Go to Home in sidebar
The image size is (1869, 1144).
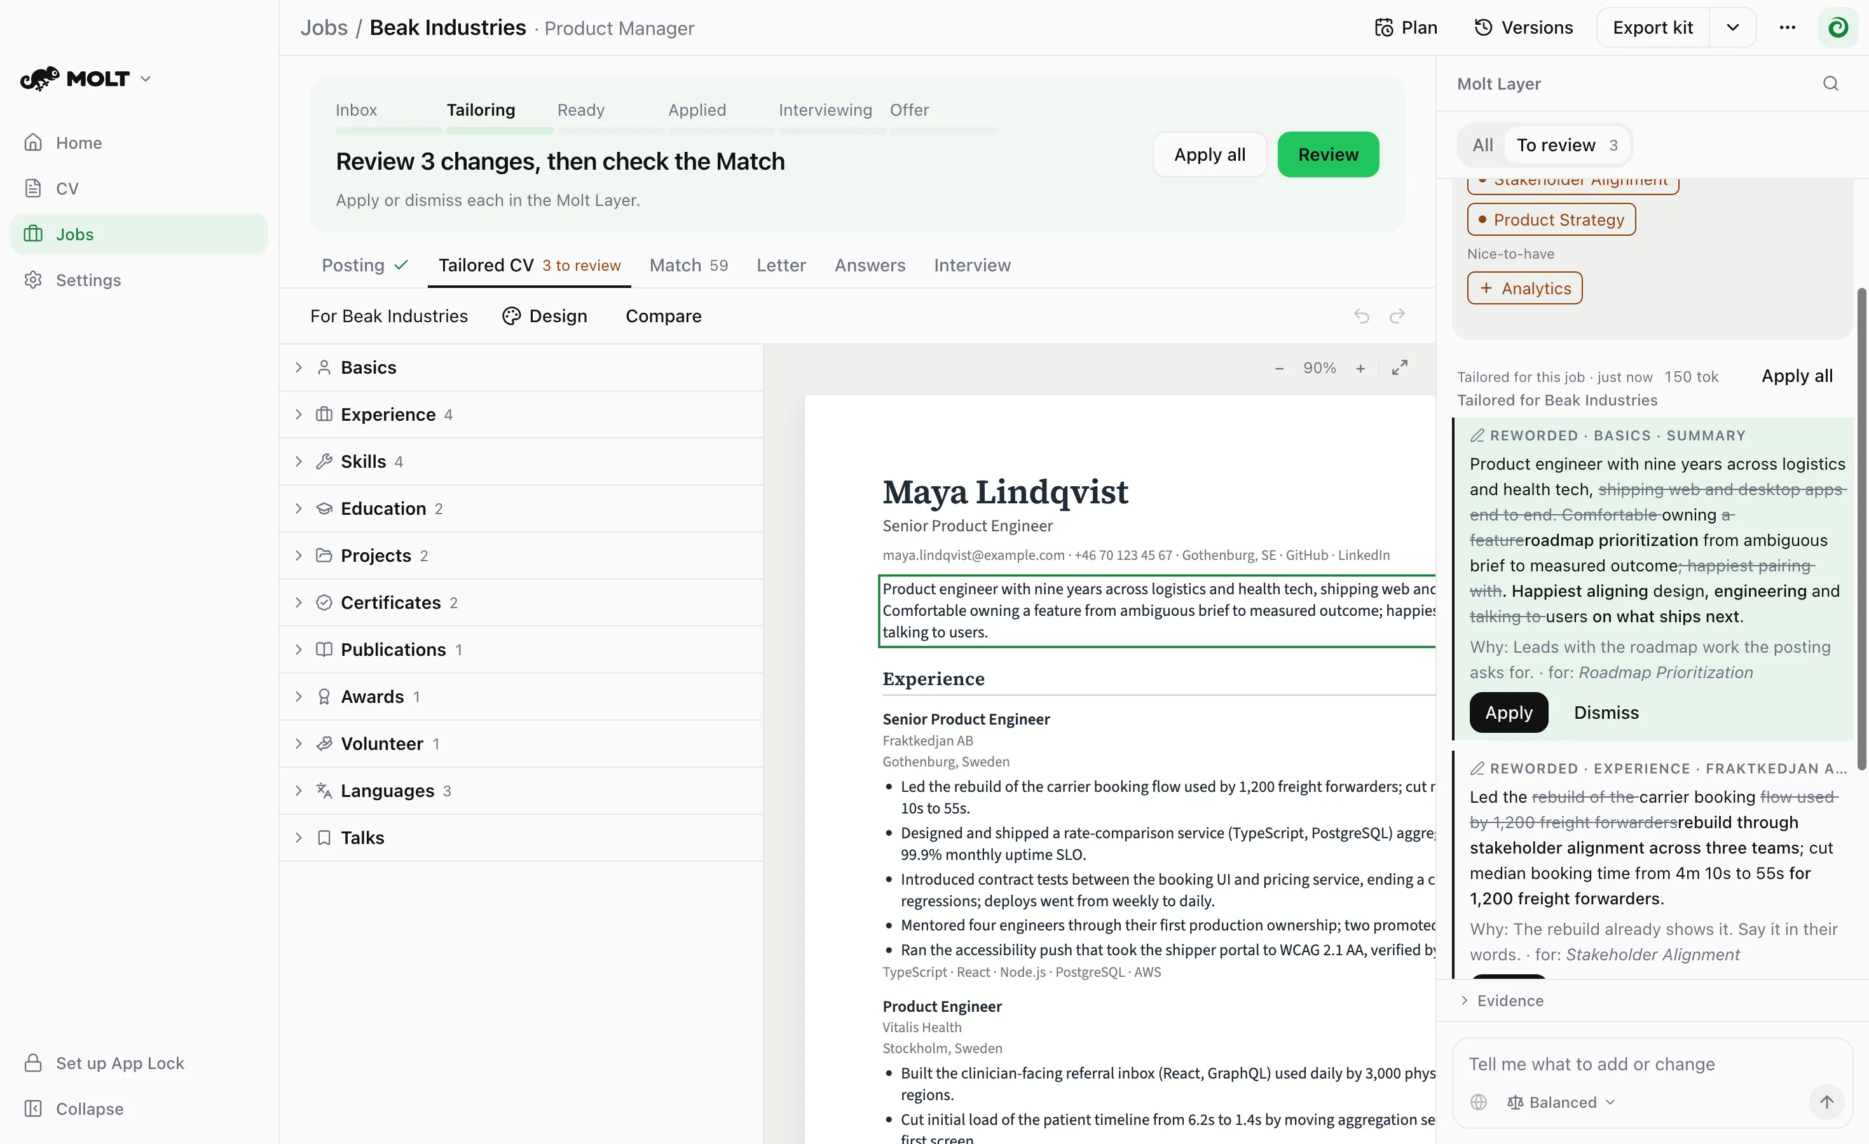pyautogui.click(x=140, y=142)
